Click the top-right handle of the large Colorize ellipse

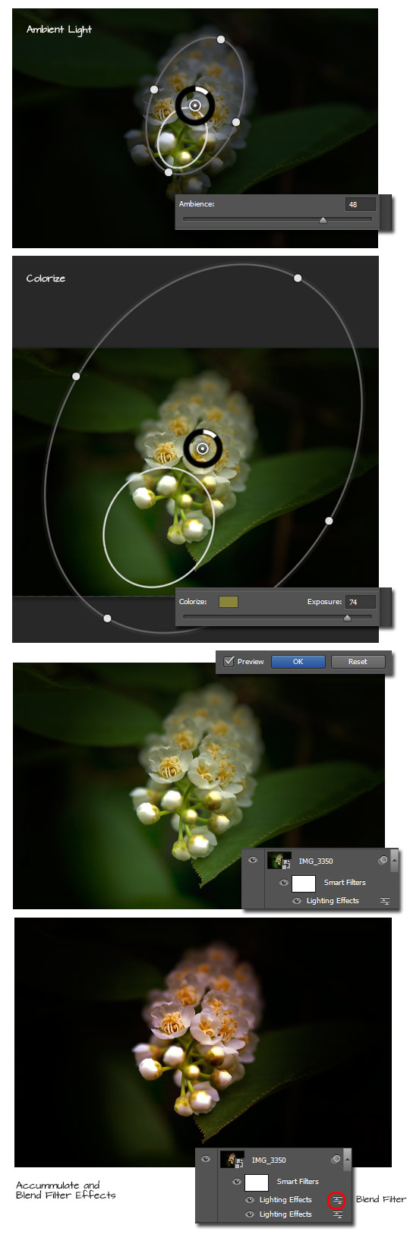(298, 279)
